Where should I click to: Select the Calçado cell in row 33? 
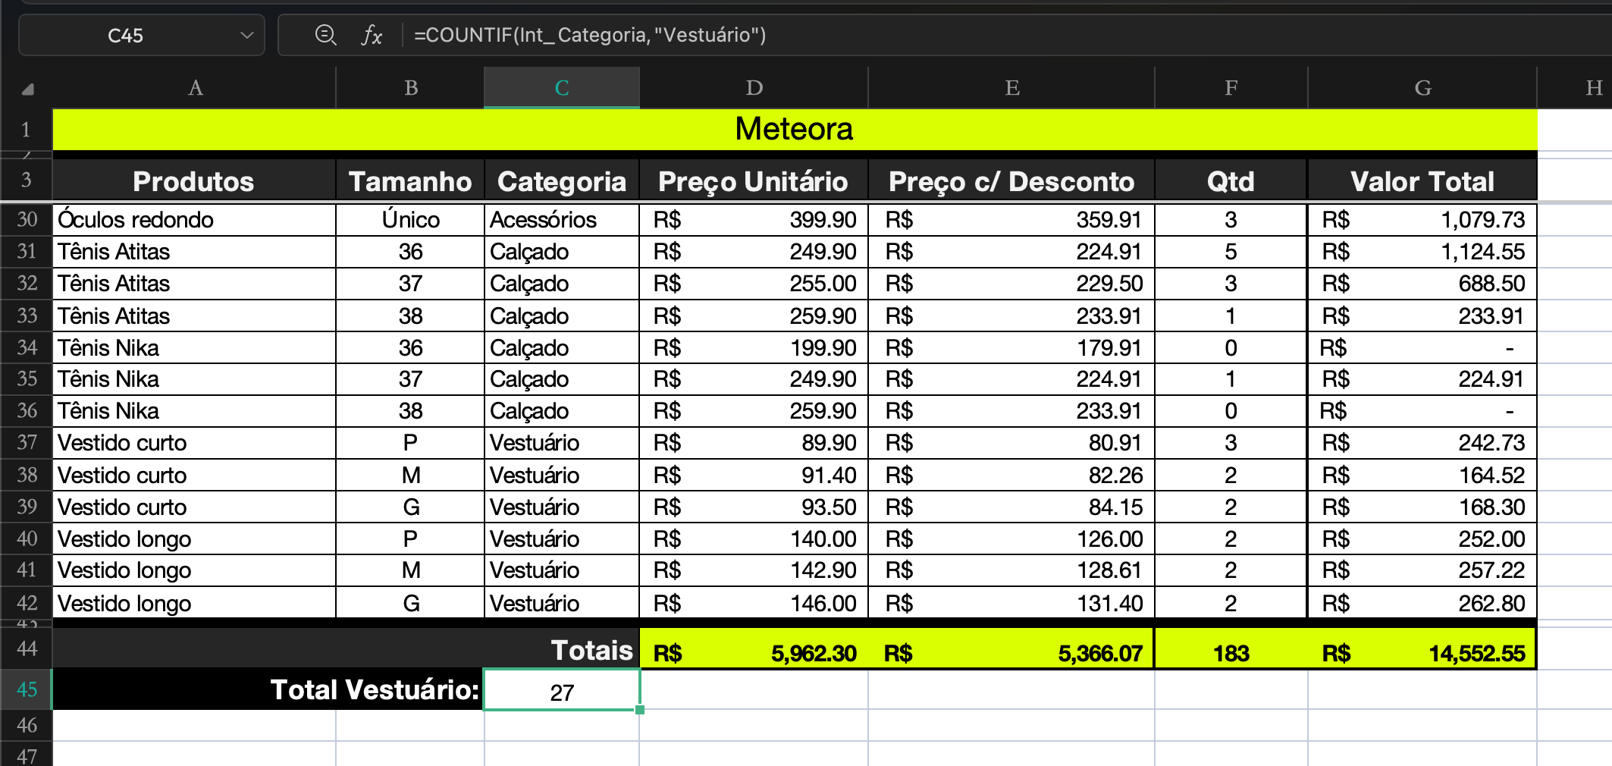pos(562,316)
